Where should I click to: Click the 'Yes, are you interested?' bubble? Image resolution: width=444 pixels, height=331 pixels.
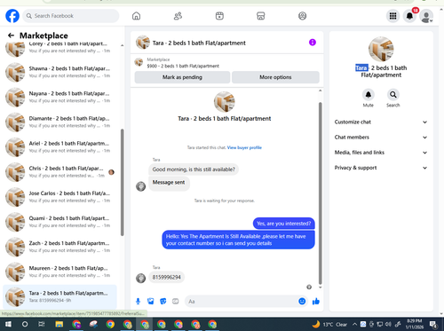[284, 224]
